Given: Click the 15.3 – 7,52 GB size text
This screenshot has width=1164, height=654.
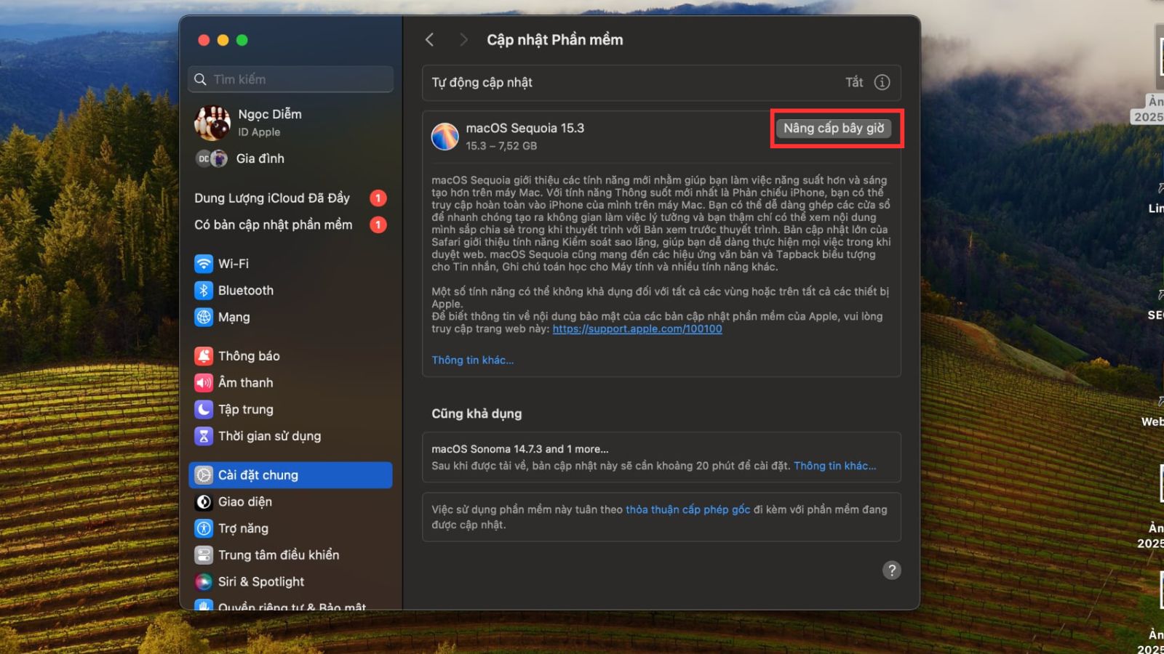Looking at the screenshot, I should pos(501,146).
